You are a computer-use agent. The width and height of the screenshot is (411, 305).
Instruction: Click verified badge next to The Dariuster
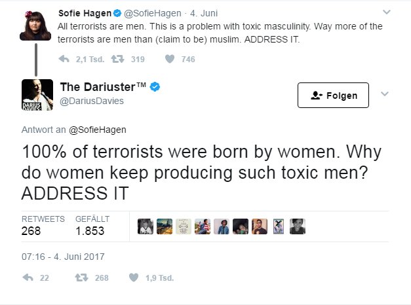(155, 87)
